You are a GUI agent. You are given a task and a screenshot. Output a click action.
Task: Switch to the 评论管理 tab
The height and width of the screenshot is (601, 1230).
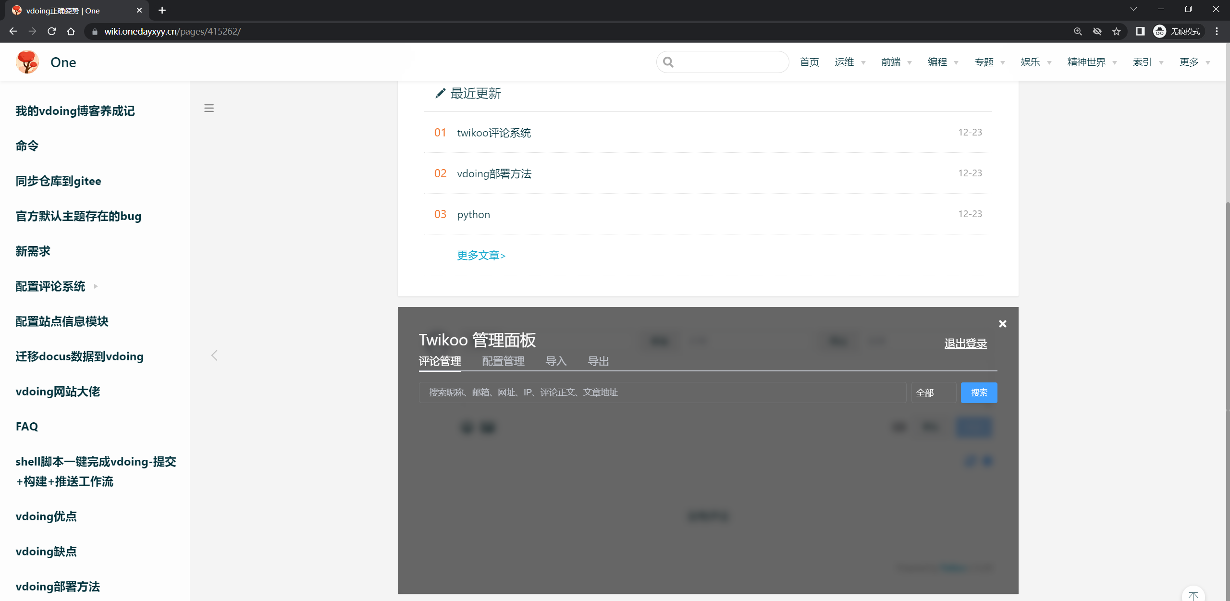click(x=440, y=361)
